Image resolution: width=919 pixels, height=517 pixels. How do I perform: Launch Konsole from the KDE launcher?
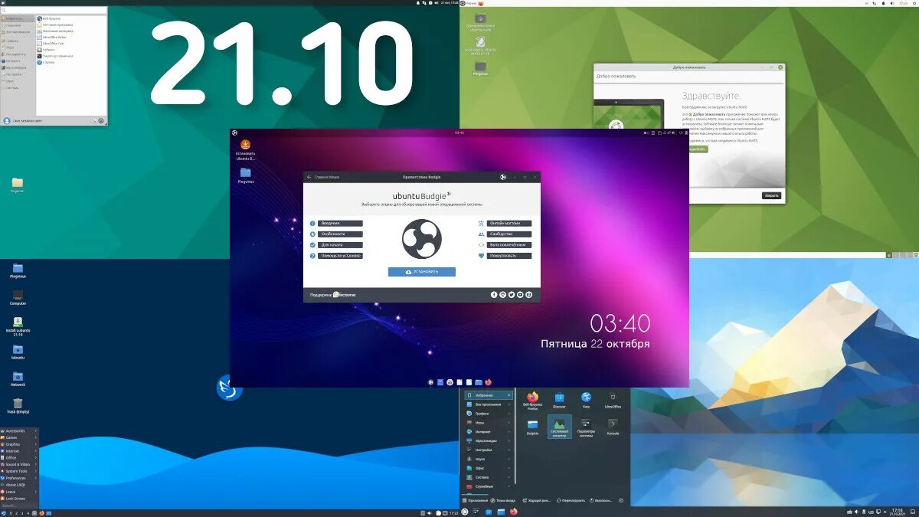[613, 427]
